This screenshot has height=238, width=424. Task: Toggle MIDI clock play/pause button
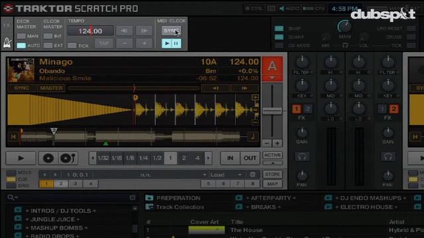[x=171, y=43]
